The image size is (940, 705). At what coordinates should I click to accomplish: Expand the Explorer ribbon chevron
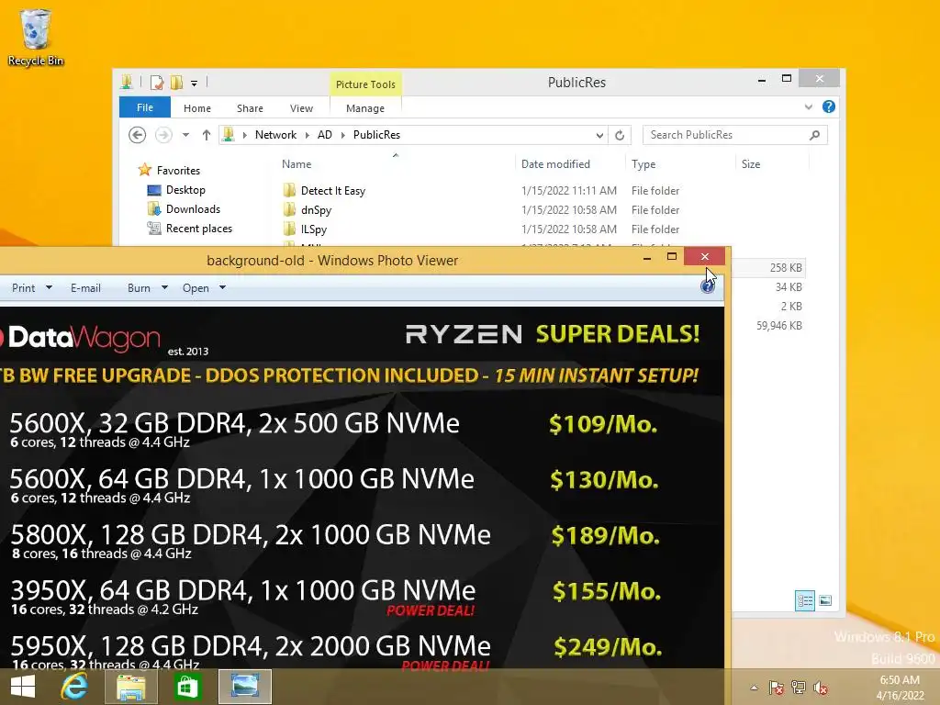(808, 106)
